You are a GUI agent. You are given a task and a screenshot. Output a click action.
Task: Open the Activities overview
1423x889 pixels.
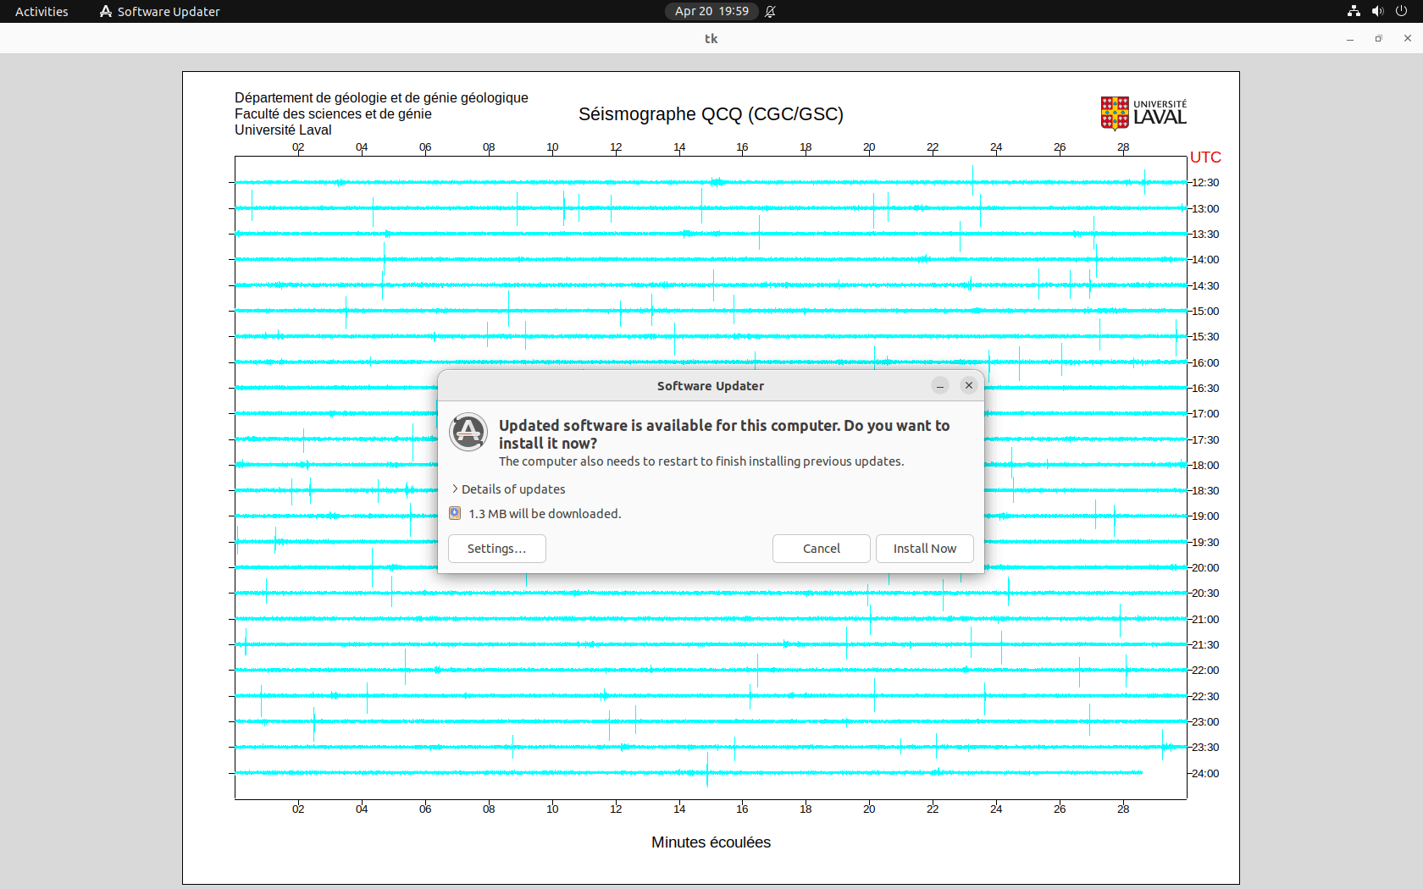coord(42,11)
